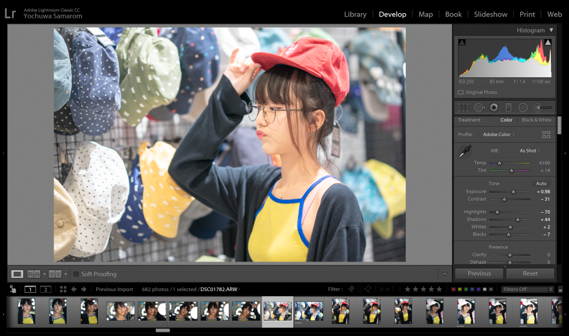Choose the Graduated Filter tool
The image size is (569, 336).
[x=508, y=107]
